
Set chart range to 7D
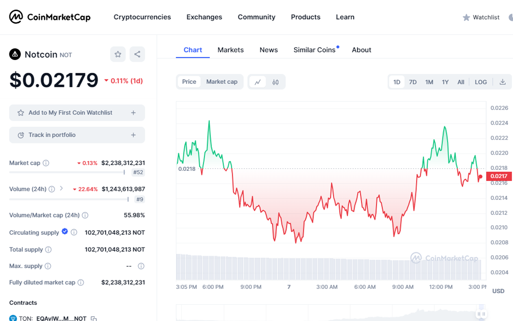tap(413, 82)
